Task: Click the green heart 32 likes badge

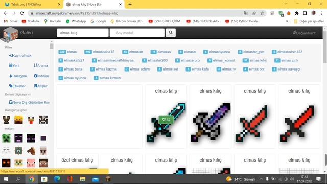Action: click(x=166, y=119)
